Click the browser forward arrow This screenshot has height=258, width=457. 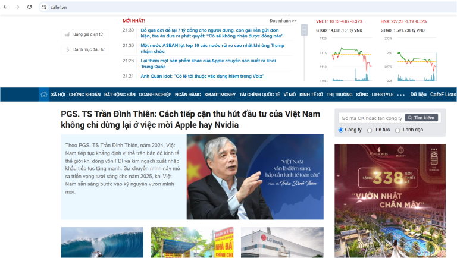17,7
